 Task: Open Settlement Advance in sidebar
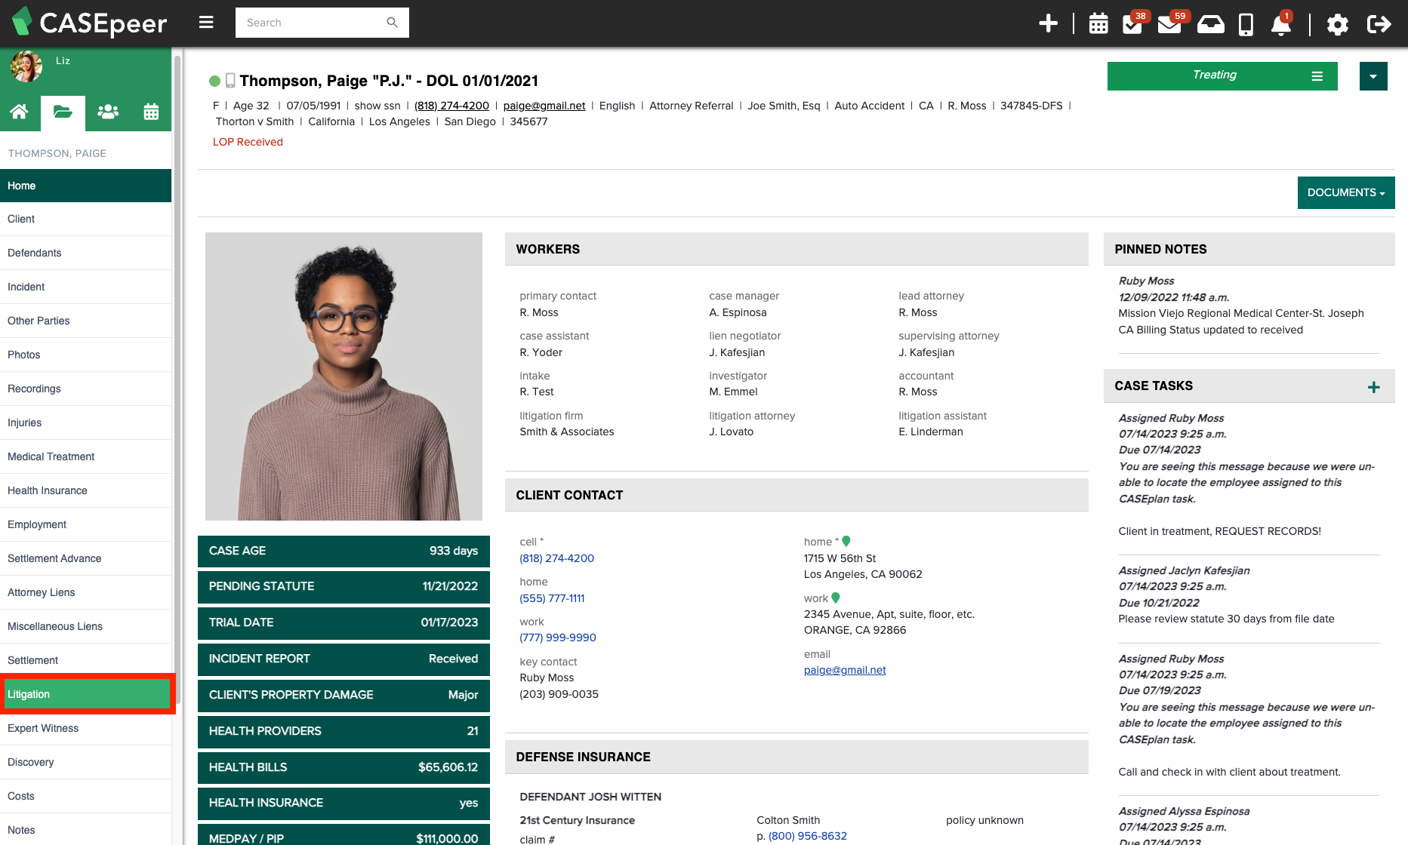point(85,558)
